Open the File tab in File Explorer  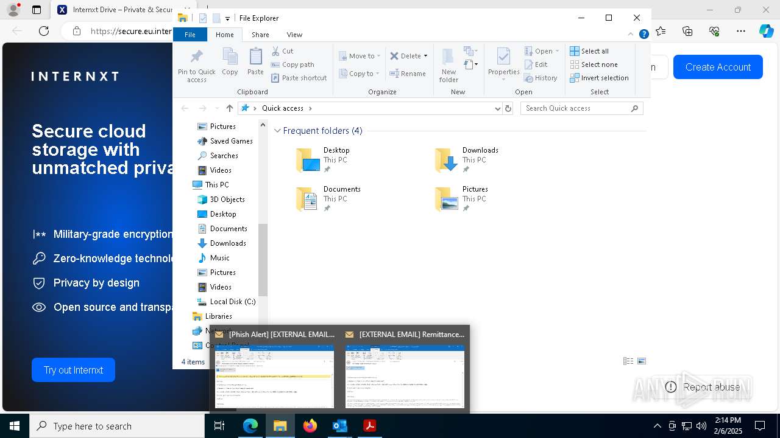190,35
